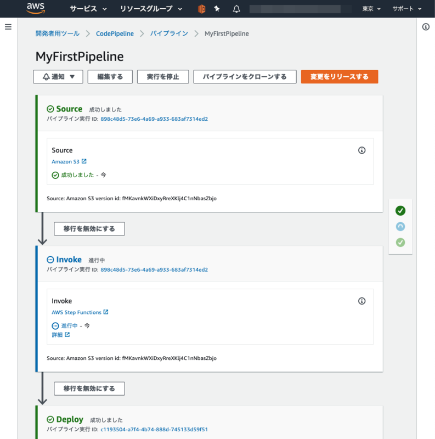Select the light green Deploy check in stage minimap
The width and height of the screenshot is (435, 439).
[400, 242]
